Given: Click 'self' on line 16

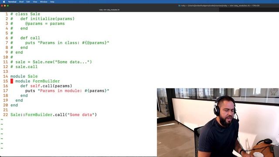Looking at the screenshot, I should point(35,86).
